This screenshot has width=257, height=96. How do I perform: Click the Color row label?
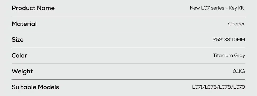point(19,55)
